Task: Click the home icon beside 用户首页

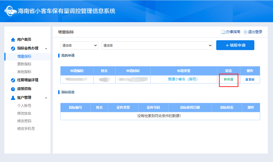Action: coord(13,40)
